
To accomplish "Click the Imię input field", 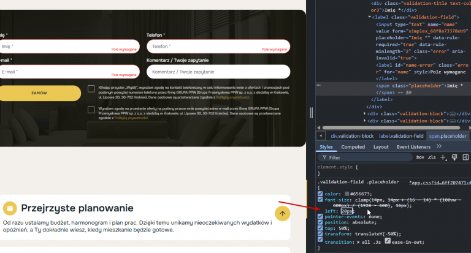I will coord(69,46).
